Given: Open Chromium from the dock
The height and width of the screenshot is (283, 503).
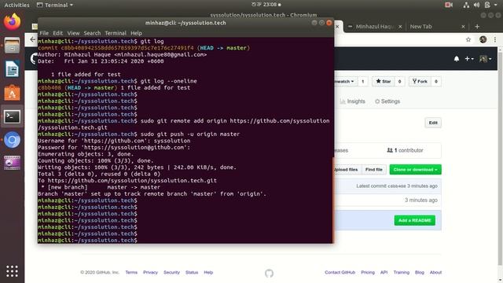Looking at the screenshot, I should (12, 140).
